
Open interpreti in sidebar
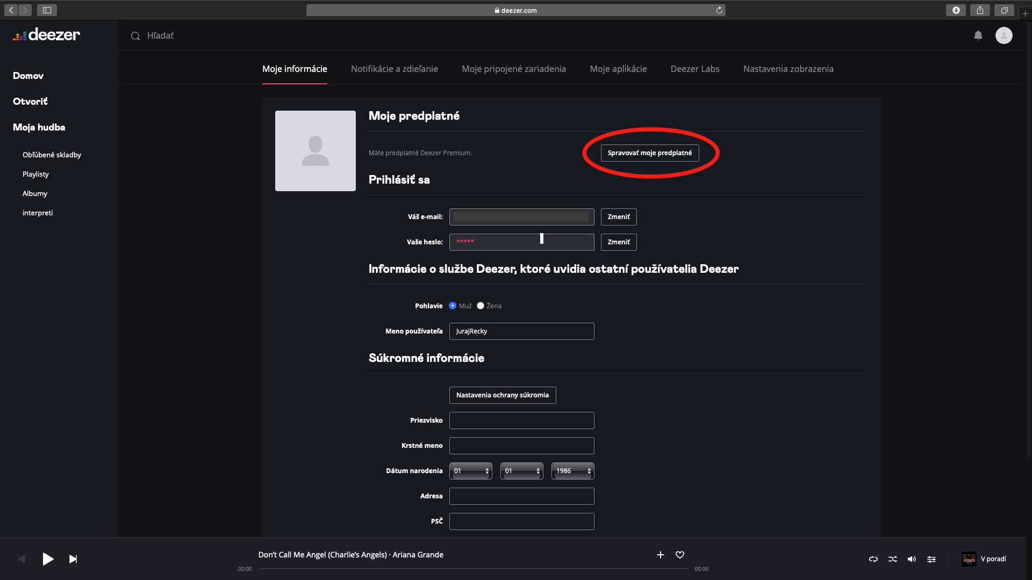[38, 213]
